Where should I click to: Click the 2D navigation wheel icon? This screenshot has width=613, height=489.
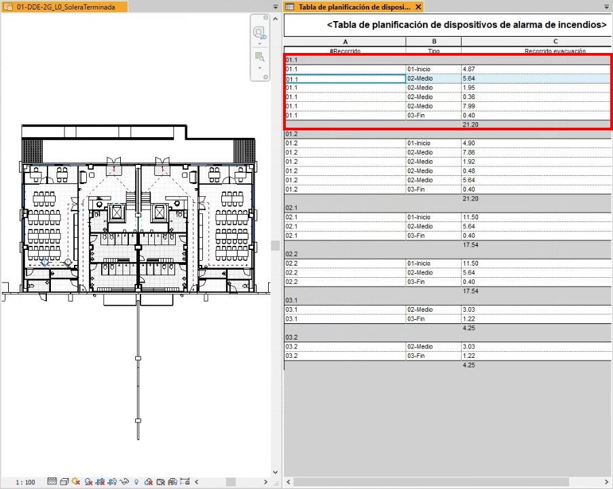259,33
